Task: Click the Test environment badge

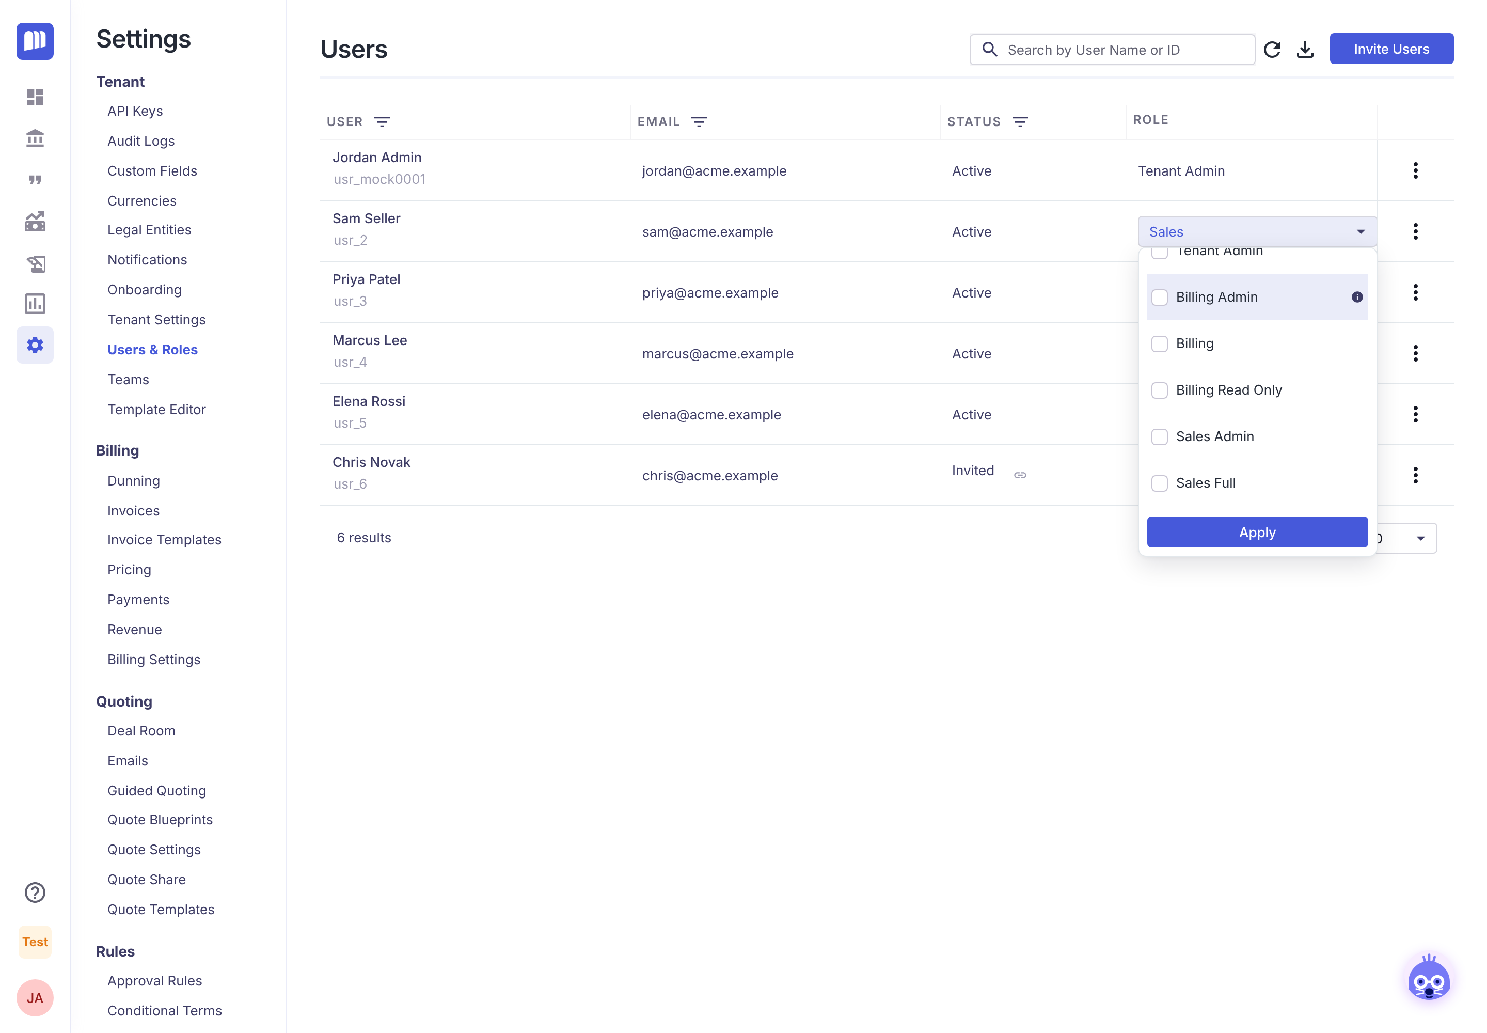Action: point(35,942)
